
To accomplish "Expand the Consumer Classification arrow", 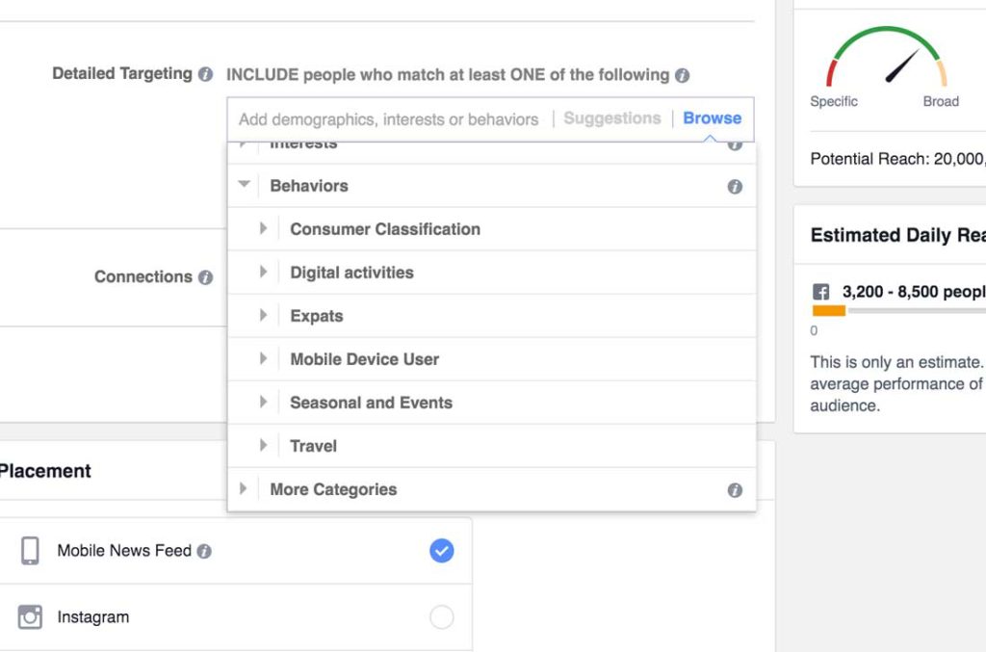I will coord(264,228).
